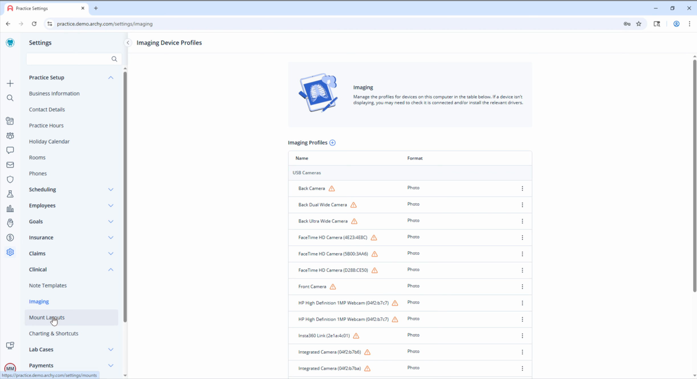Open options menu for Back Camera row
The height and width of the screenshot is (379, 697).
[x=522, y=189]
